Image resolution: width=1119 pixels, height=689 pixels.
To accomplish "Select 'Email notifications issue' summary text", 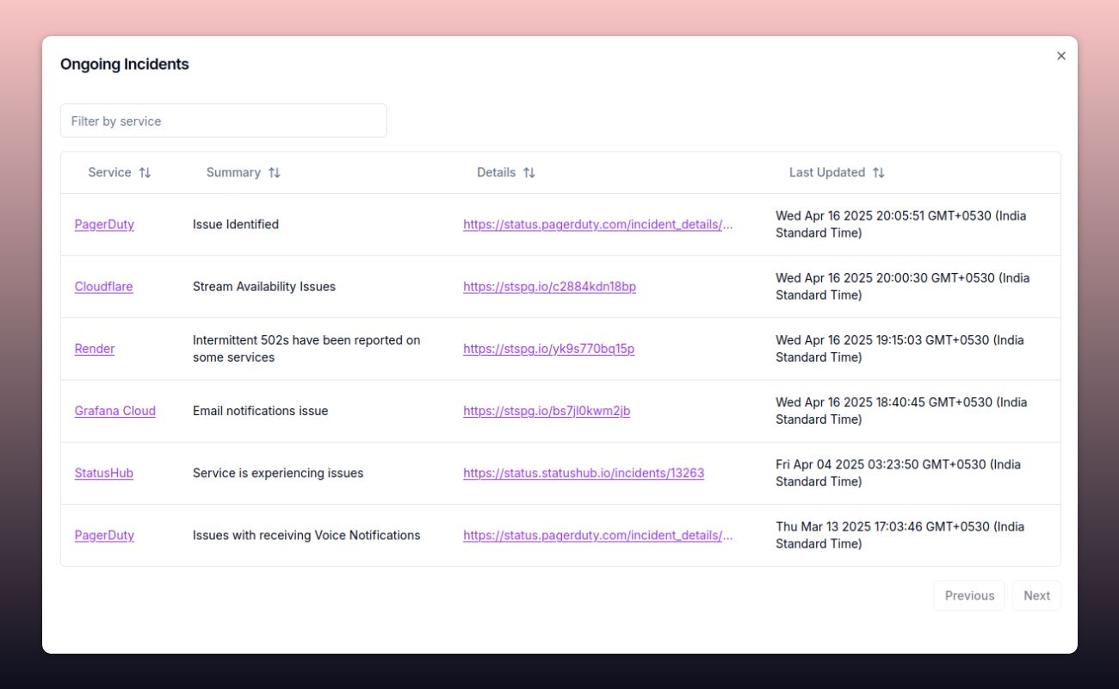I will tap(261, 411).
